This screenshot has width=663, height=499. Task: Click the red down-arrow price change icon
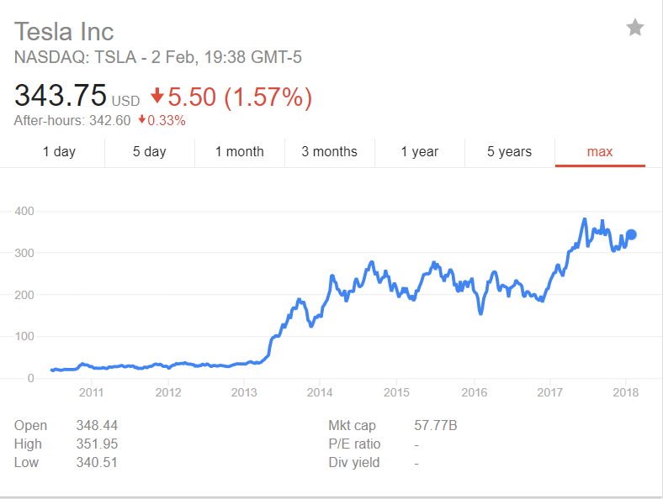(157, 96)
